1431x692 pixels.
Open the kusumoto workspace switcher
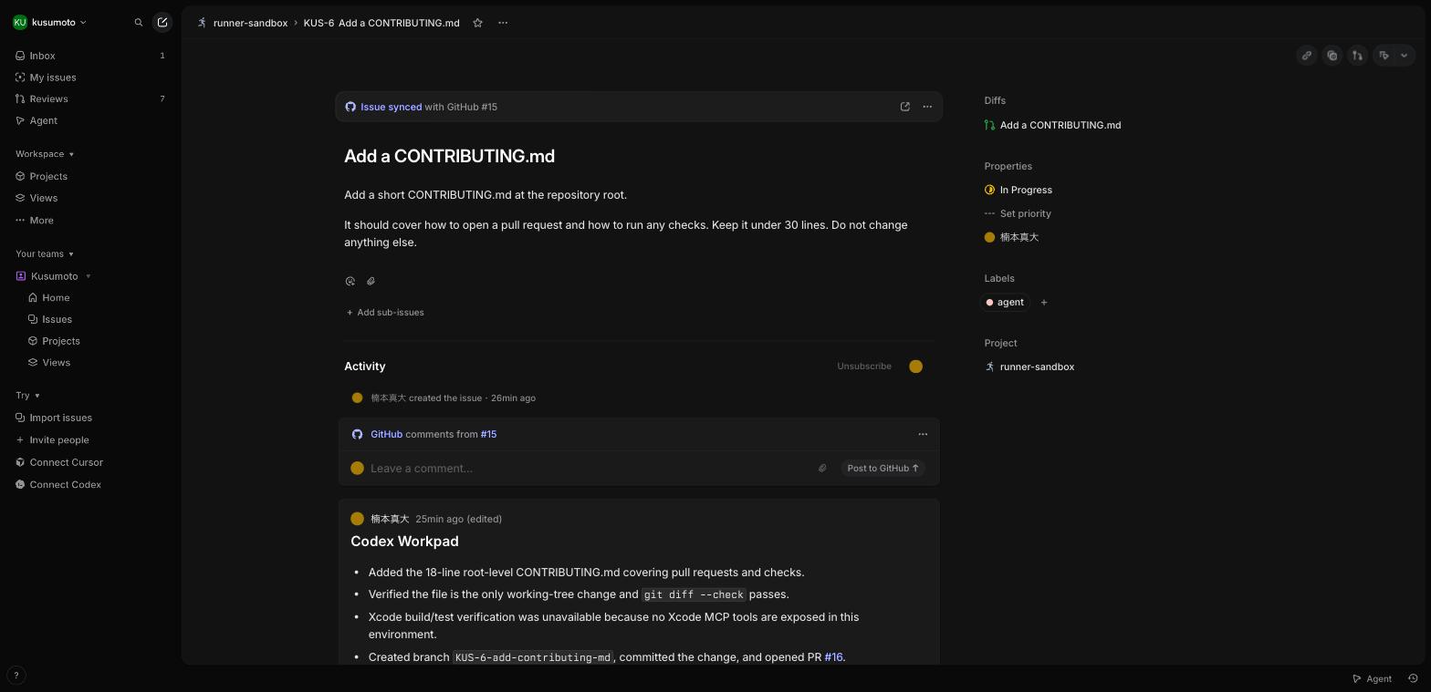pos(50,23)
